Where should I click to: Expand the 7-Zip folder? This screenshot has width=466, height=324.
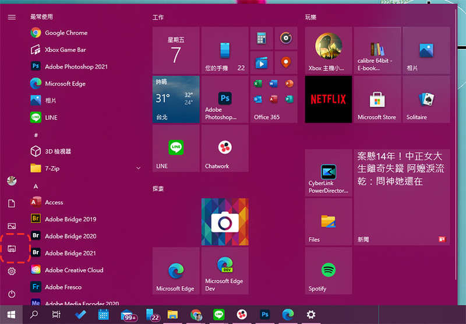[138, 168]
